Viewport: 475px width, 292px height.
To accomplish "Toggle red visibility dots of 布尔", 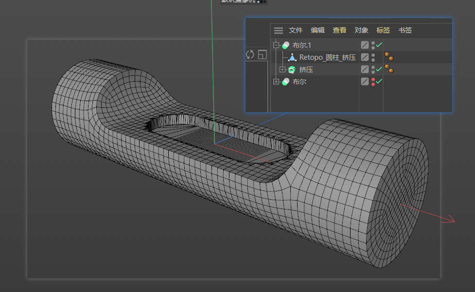I will pos(373,82).
